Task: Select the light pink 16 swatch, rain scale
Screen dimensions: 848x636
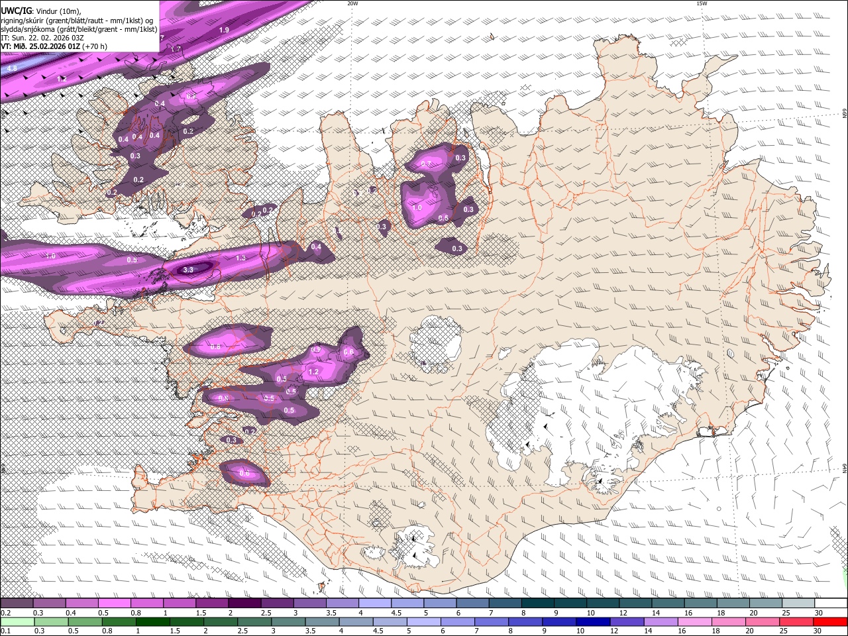Action: (x=695, y=622)
